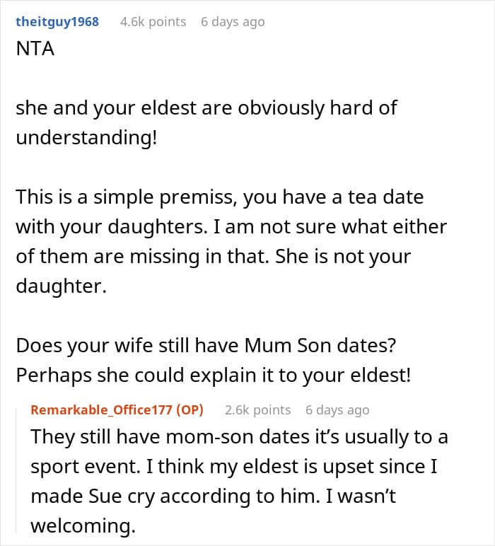Click the line starting "sport event. I think"
The height and width of the screenshot is (546, 495).
[x=233, y=467]
